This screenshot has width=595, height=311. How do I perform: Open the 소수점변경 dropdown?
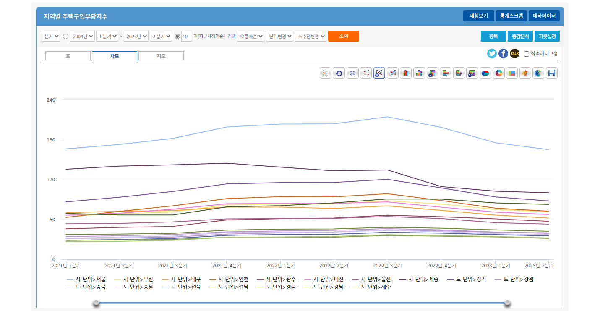pyautogui.click(x=311, y=37)
